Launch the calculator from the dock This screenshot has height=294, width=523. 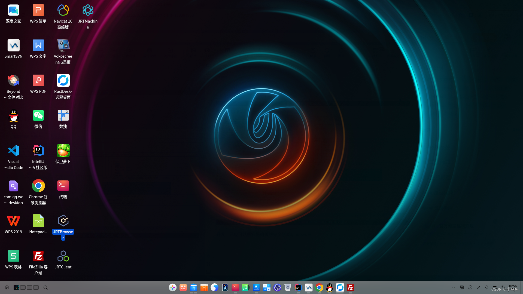[267, 287]
